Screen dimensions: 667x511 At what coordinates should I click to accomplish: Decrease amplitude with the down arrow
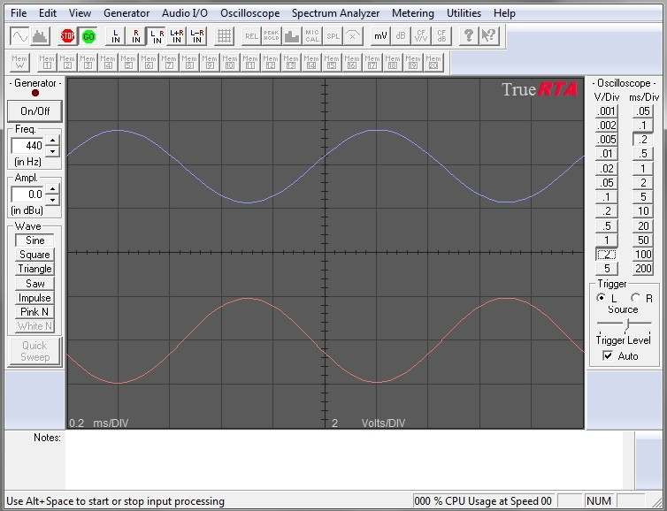point(52,200)
